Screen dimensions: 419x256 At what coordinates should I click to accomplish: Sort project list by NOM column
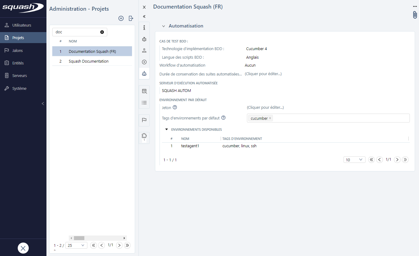pyautogui.click(x=73, y=41)
